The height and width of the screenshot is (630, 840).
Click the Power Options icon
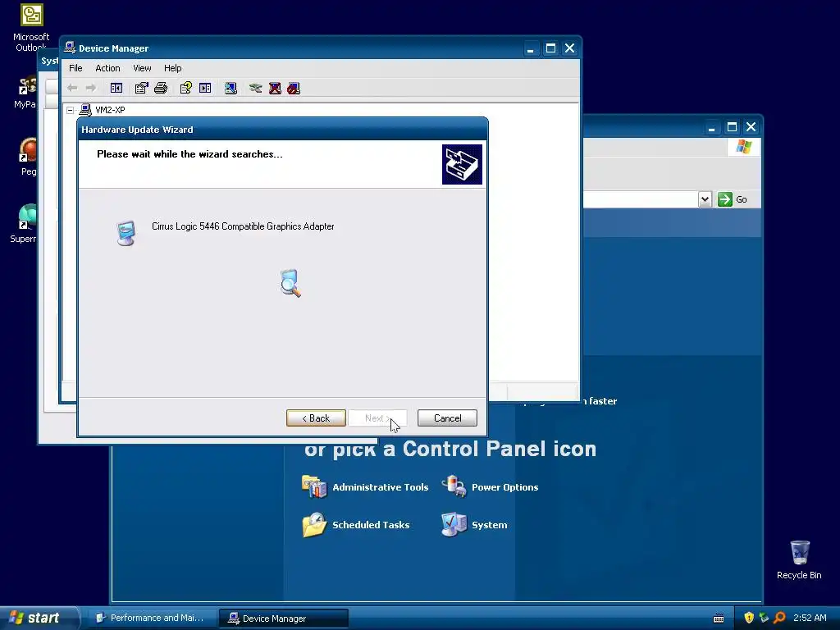[454, 486]
